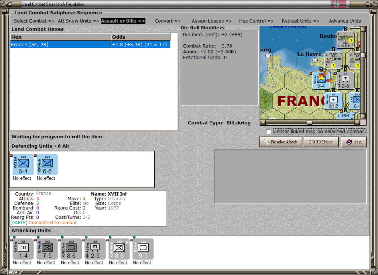Select the attacking XLVII Arm 8-6 unit counter
Image resolution: width=378 pixels, height=275 pixels.
[71, 249]
